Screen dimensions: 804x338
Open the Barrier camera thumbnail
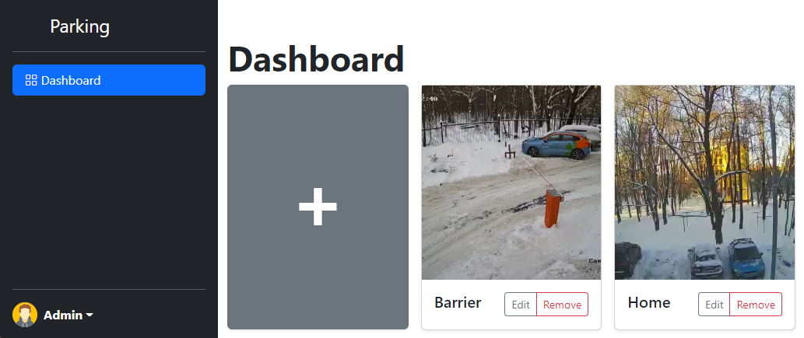(511, 183)
